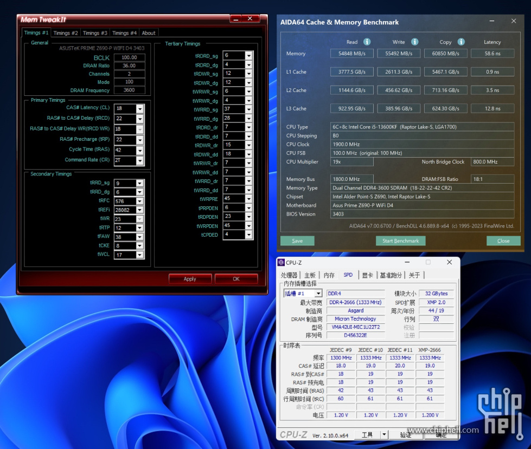Image resolution: width=531 pixels, height=449 pixels.
Task: Select the SPD tab in CPU-Z
Action: (x=348, y=275)
